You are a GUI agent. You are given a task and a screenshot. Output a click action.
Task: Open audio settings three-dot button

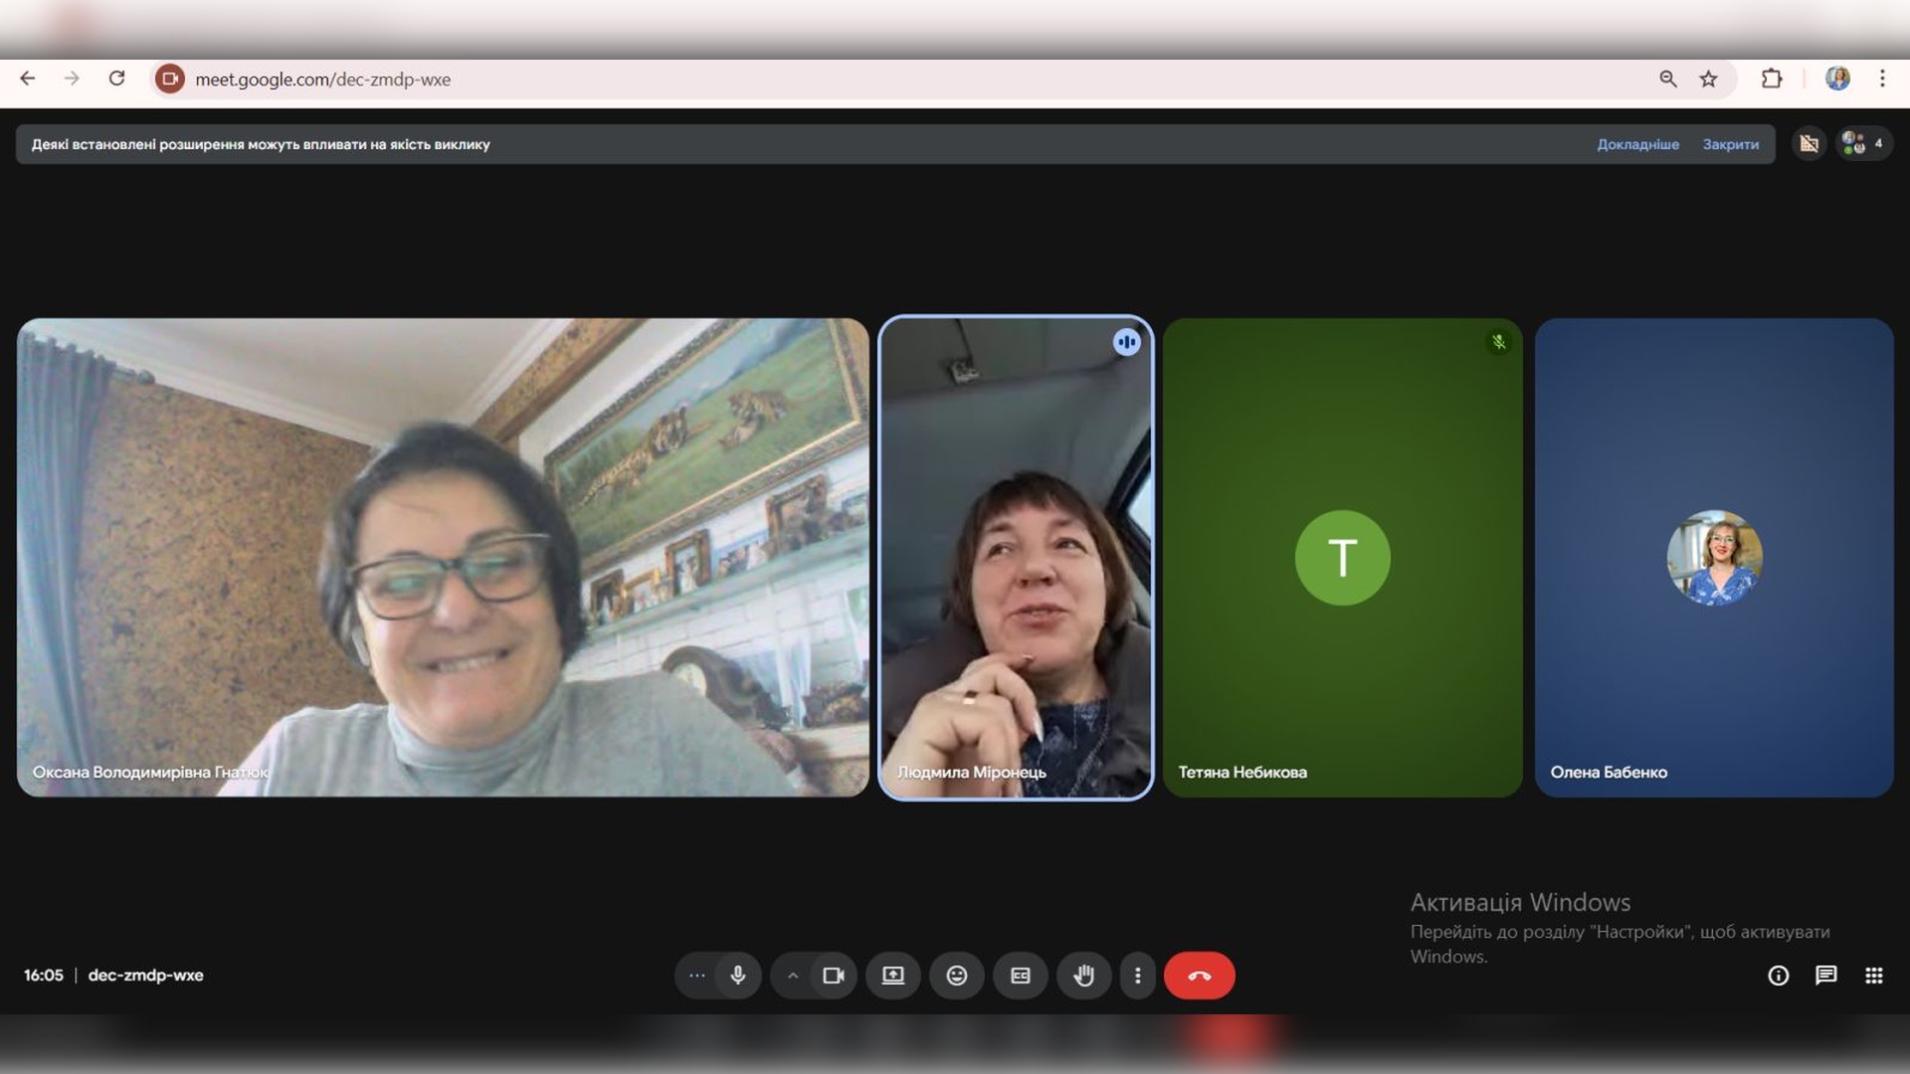(697, 976)
